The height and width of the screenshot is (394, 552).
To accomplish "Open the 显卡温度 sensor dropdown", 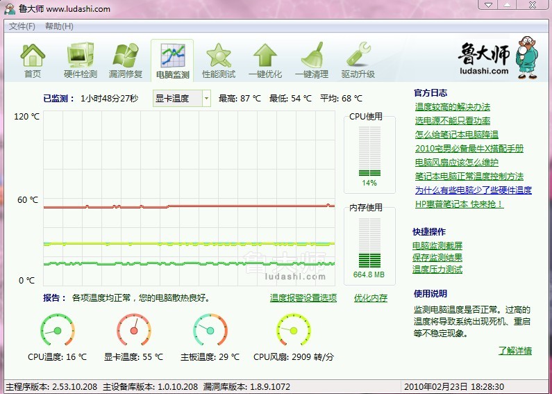I will point(182,98).
